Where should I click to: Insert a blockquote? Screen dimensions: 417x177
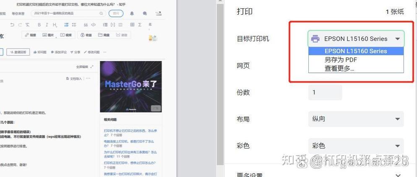tap(86, 25)
